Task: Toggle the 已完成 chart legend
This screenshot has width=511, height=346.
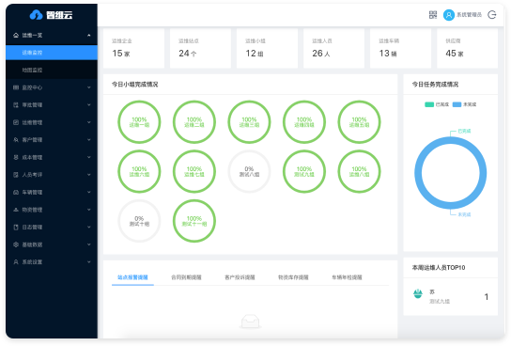Action: [x=437, y=104]
